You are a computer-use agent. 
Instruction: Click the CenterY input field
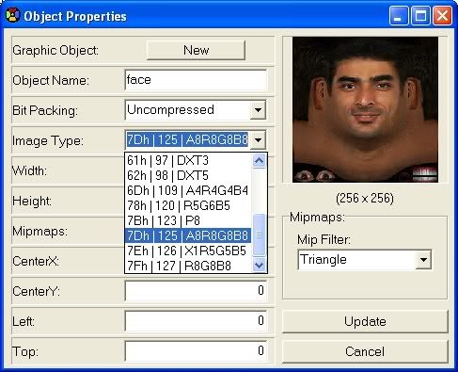click(196, 291)
